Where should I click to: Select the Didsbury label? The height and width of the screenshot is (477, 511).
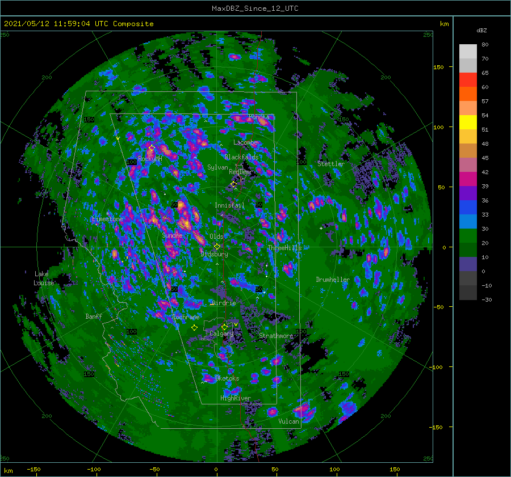point(215,254)
